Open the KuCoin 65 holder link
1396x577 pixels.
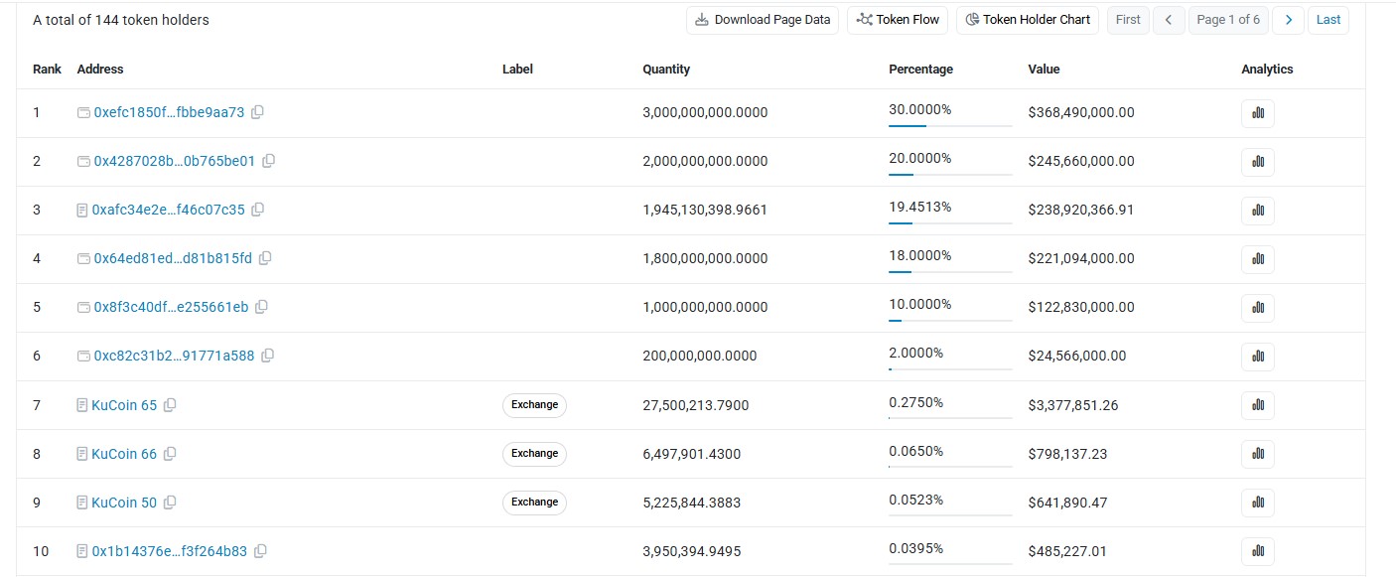click(x=124, y=405)
